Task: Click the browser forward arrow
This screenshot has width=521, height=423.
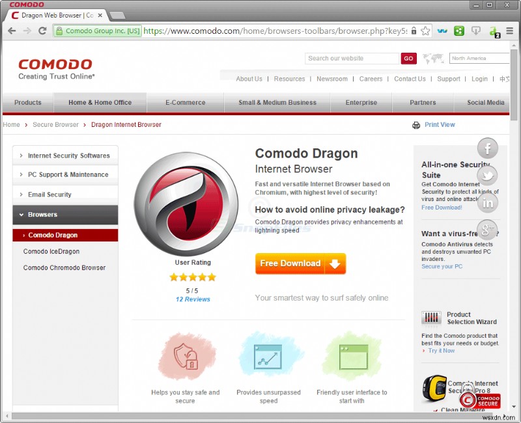Action: [x=27, y=31]
